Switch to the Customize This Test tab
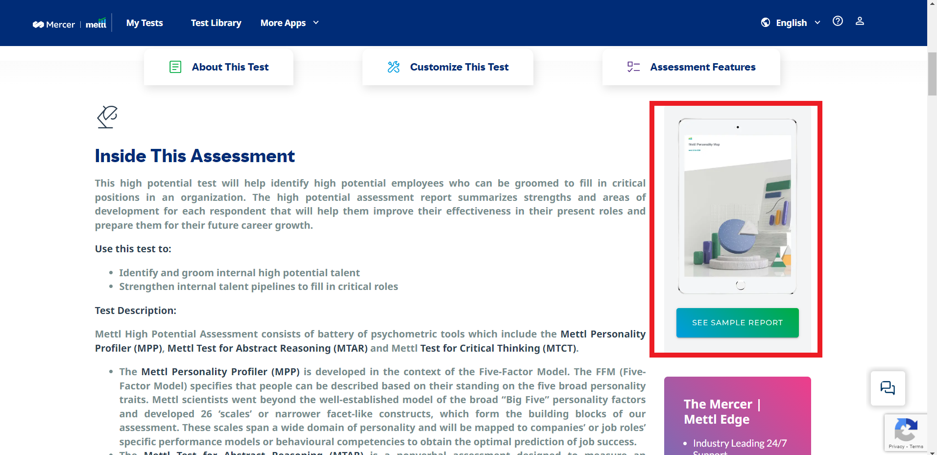The height and width of the screenshot is (455, 937). pyautogui.click(x=448, y=67)
